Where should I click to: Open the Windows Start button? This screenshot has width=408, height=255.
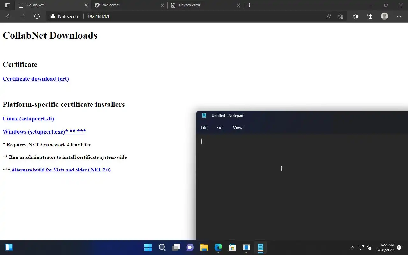148,247
